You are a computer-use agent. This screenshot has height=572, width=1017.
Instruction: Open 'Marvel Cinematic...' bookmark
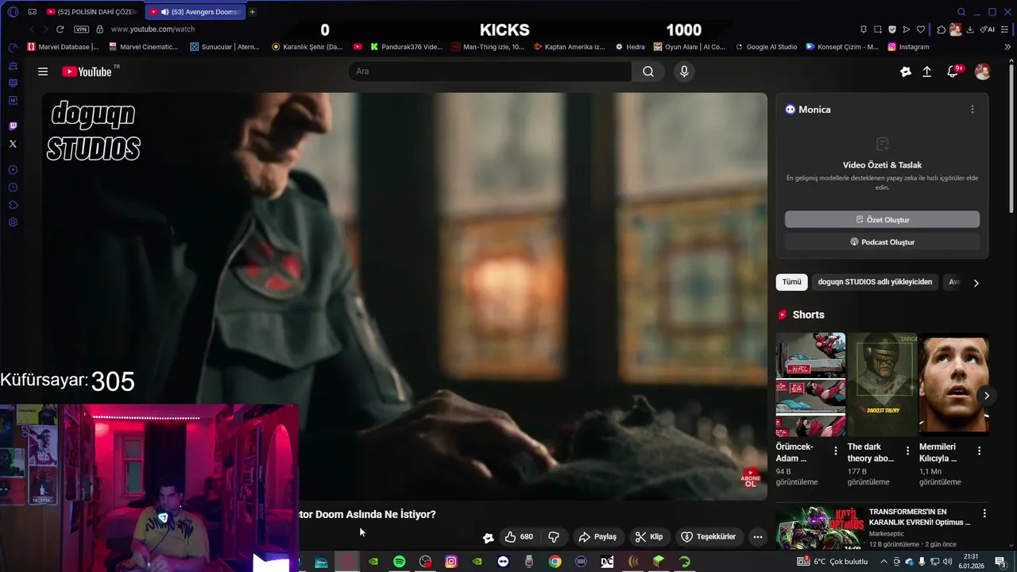tap(143, 47)
